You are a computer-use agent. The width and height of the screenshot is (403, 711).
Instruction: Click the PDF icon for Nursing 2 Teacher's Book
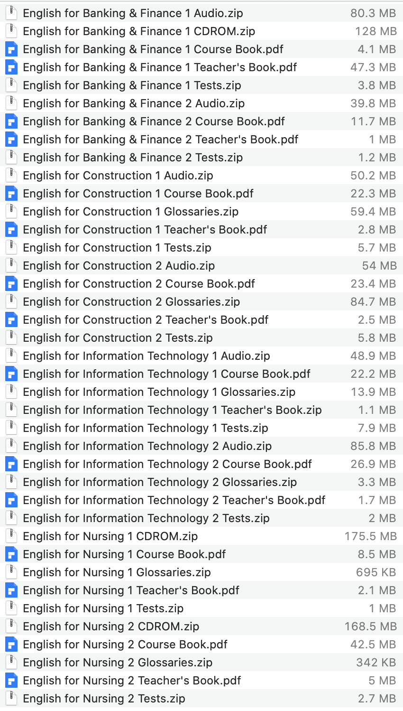tap(11, 680)
